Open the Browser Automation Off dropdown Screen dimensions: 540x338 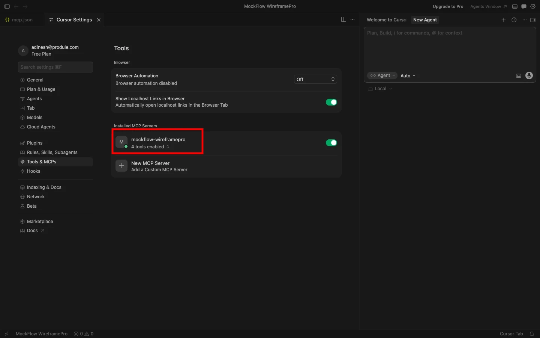[x=315, y=79]
